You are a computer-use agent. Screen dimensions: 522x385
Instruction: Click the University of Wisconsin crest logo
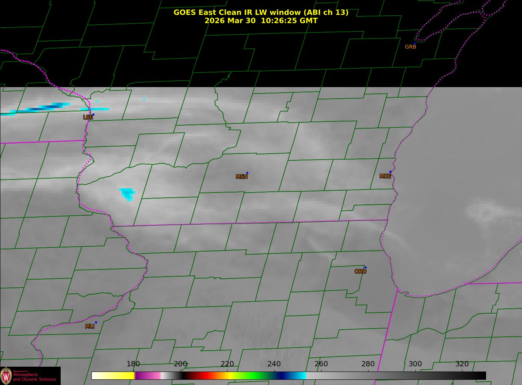tap(6, 376)
